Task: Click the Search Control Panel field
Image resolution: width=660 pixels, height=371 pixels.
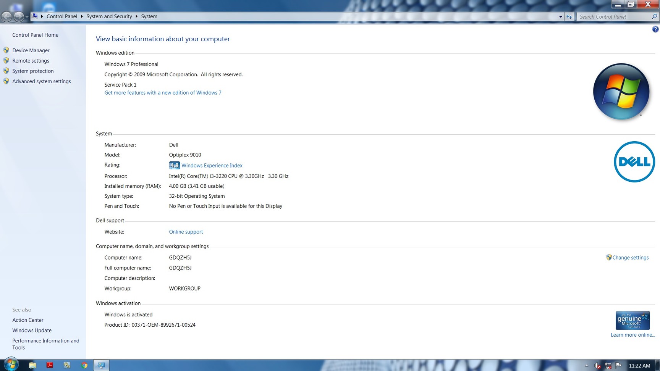Action: point(613,17)
